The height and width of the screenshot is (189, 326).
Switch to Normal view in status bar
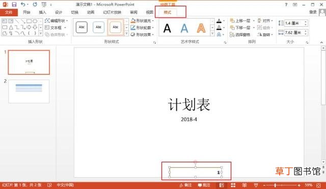click(222, 185)
